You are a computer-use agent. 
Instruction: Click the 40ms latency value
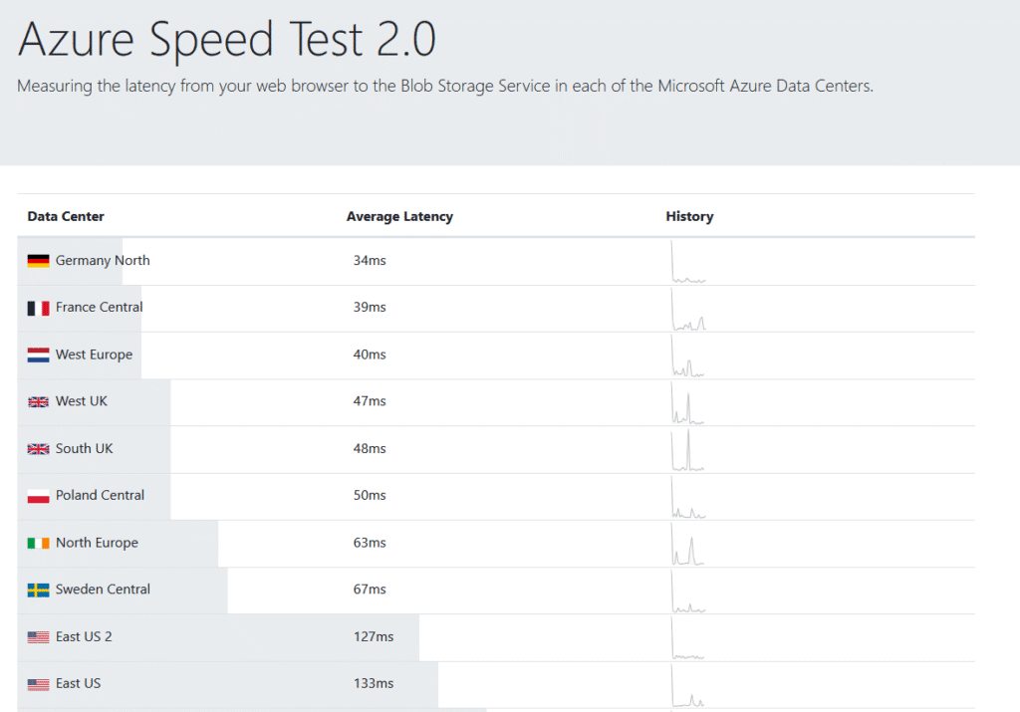click(370, 355)
